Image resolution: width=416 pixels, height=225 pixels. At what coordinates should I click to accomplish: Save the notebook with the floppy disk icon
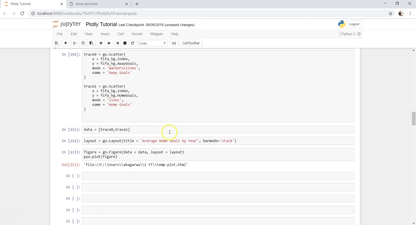point(56,43)
